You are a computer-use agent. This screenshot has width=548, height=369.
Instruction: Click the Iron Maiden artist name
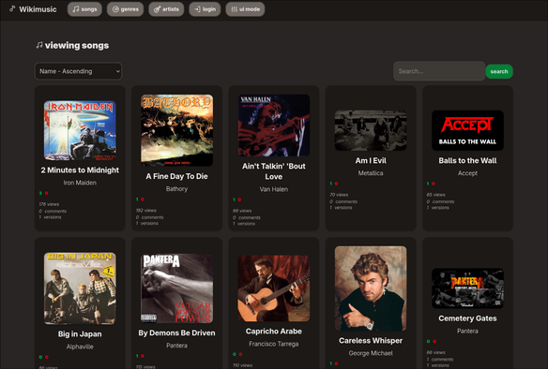pyautogui.click(x=80, y=183)
